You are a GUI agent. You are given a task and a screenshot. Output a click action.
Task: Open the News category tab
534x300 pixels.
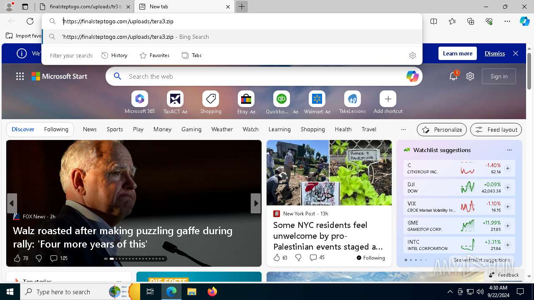pyautogui.click(x=90, y=129)
